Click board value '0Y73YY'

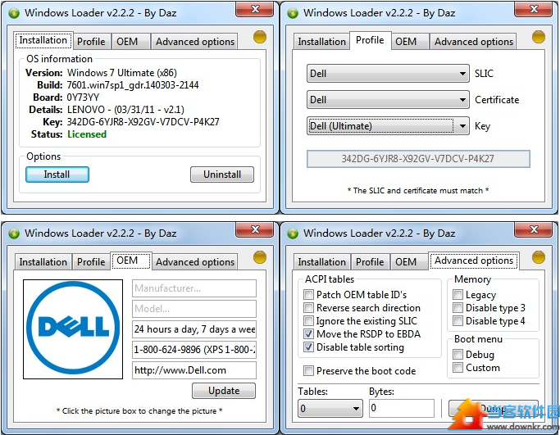tap(83, 97)
